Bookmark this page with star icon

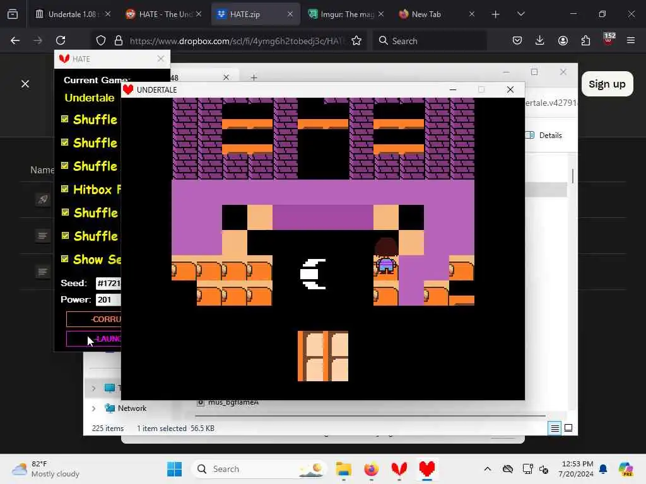[356, 41]
